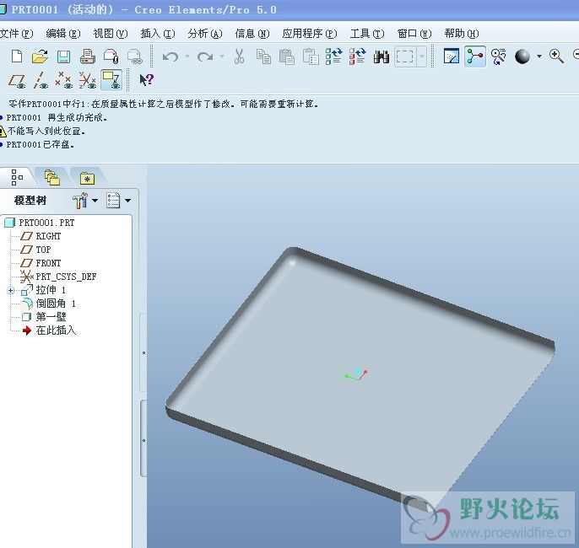Image resolution: width=579 pixels, height=548 pixels.
Task: Toggle datum planes display
Action: [x=17, y=80]
